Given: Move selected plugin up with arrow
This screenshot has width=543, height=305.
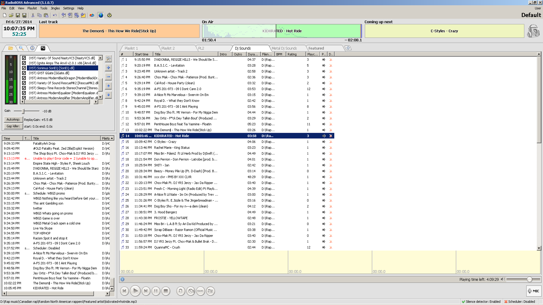Looking at the screenshot, I should tap(108, 86).
